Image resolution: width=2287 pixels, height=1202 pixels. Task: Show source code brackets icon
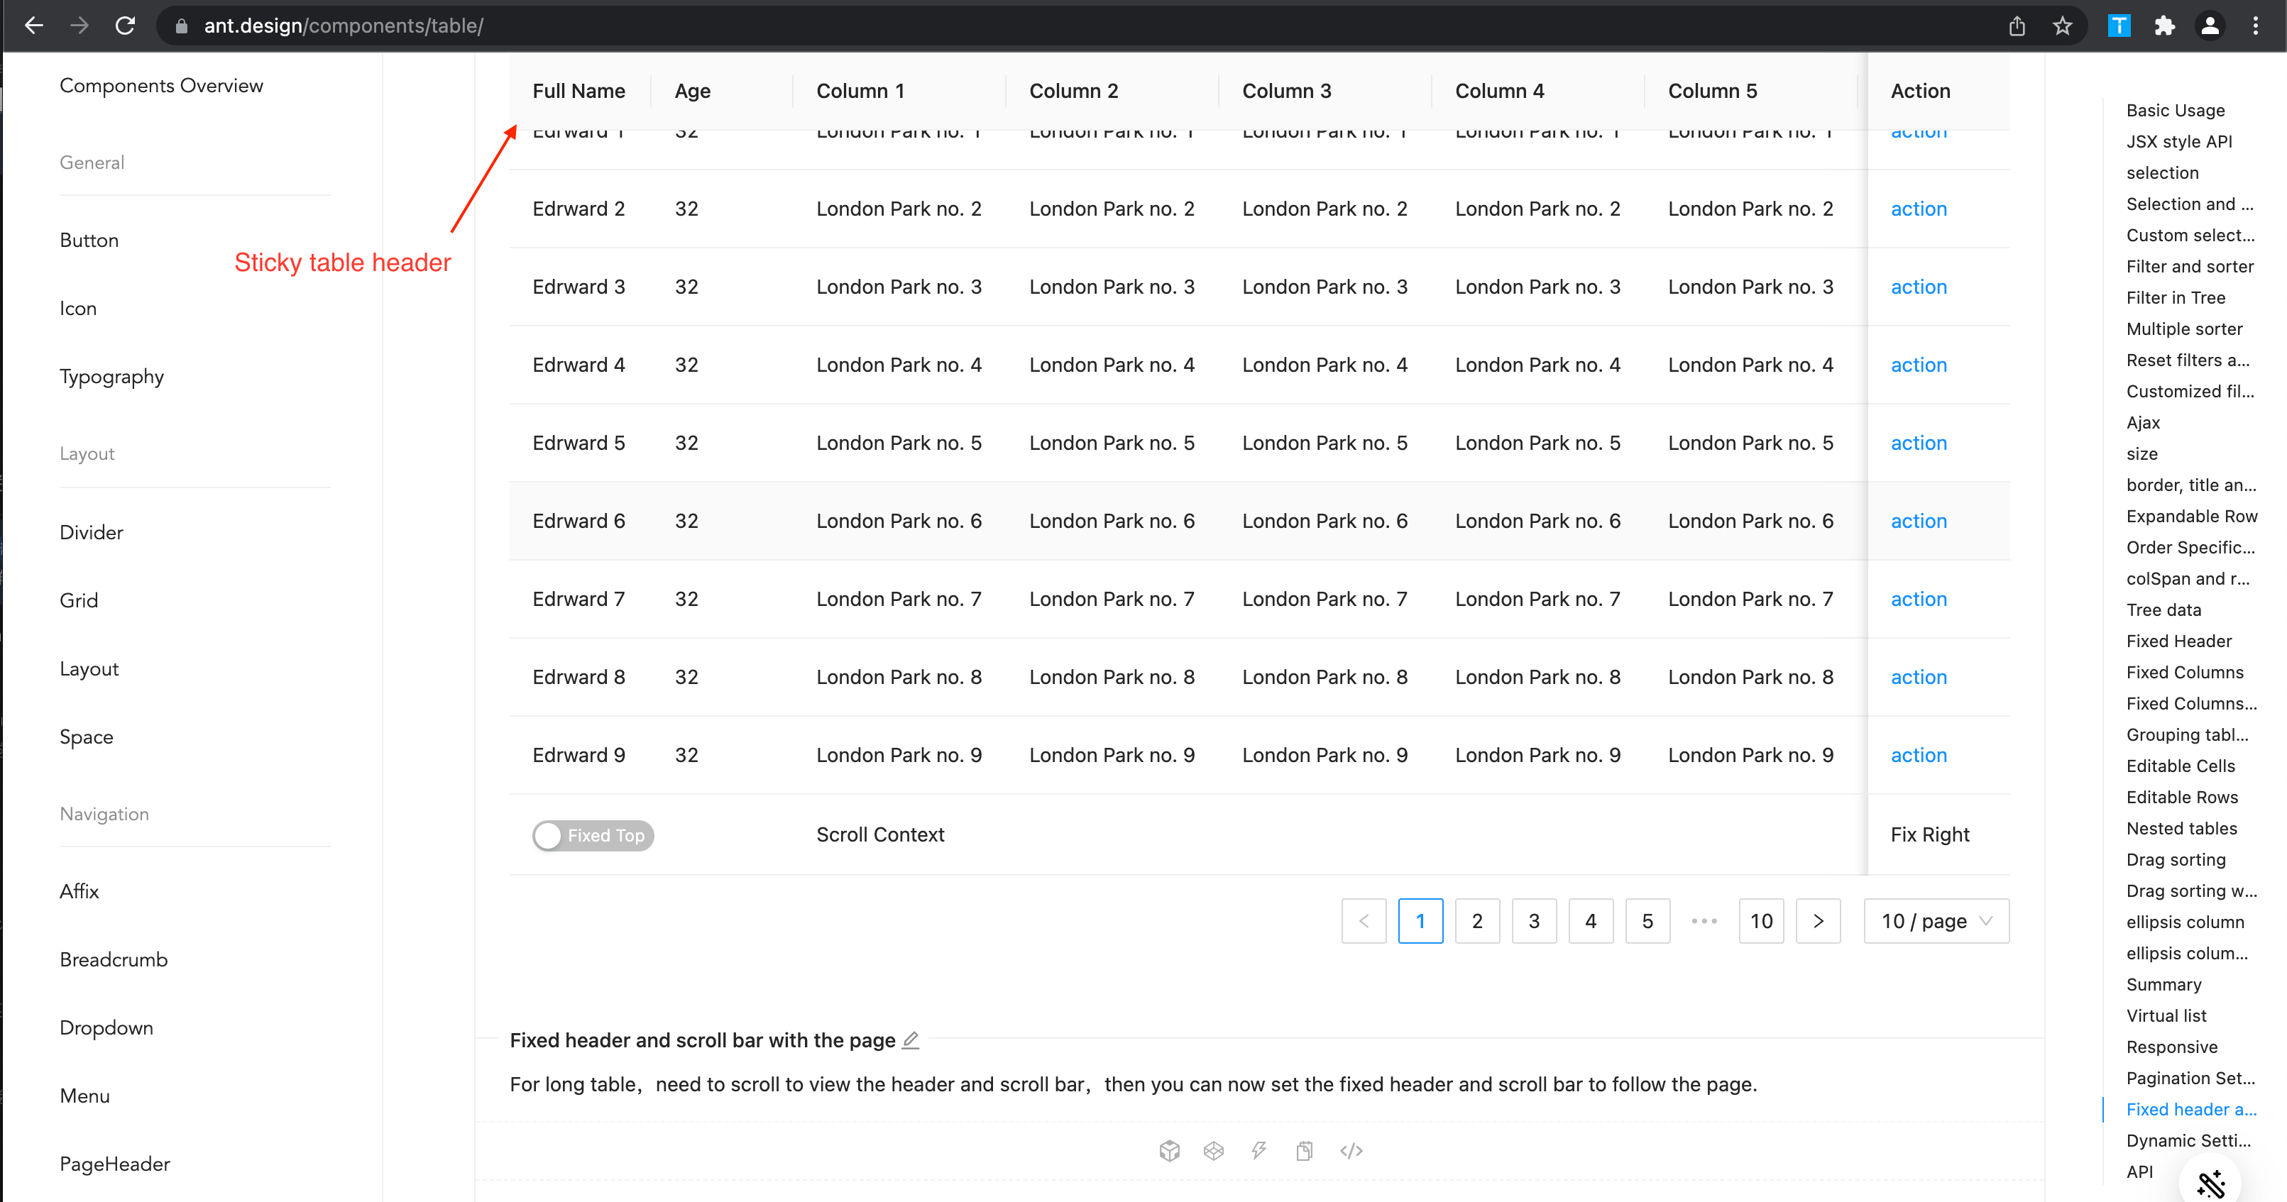(1351, 1150)
